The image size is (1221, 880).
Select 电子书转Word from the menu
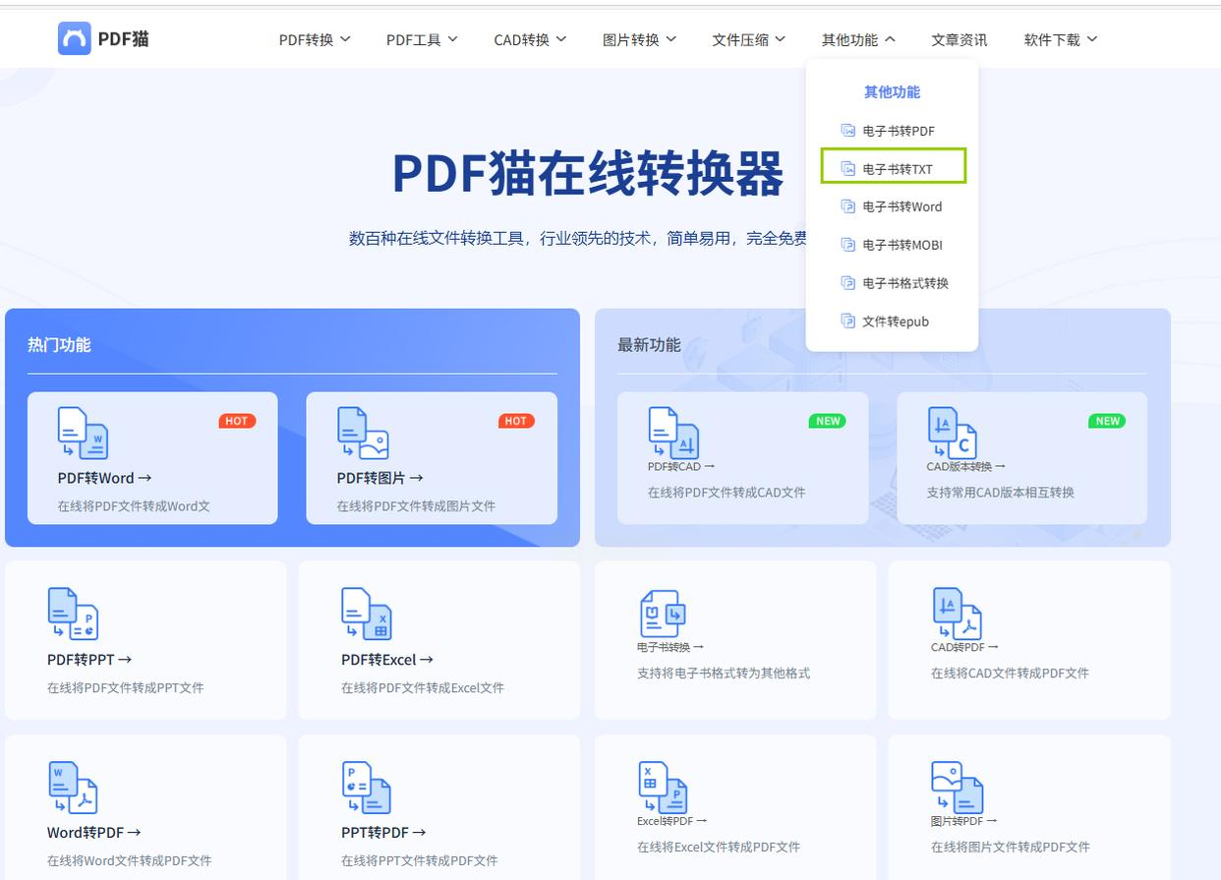point(892,206)
